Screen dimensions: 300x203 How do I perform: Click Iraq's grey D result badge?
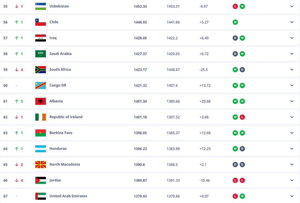pos(235,38)
